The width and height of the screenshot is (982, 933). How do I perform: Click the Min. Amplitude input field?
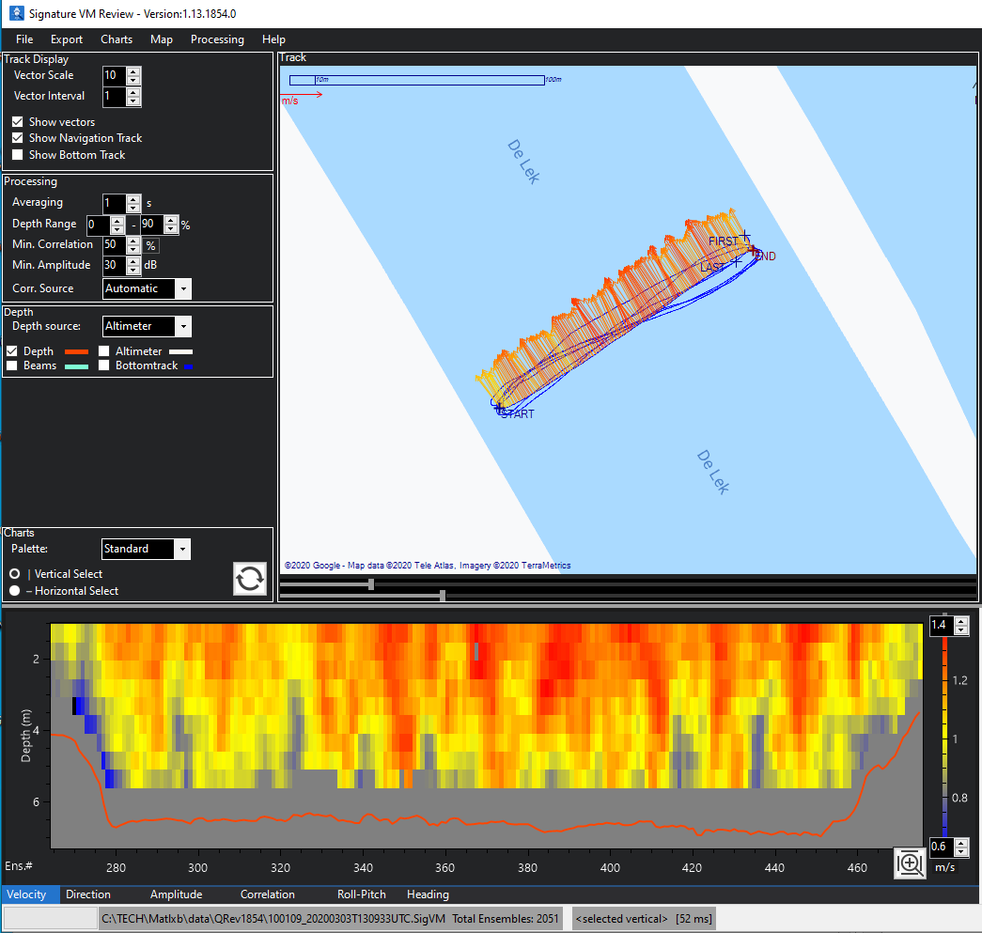coord(113,266)
